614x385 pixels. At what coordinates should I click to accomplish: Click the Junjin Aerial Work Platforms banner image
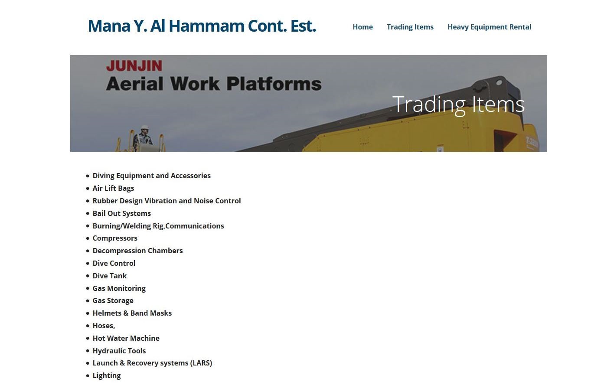[308, 104]
